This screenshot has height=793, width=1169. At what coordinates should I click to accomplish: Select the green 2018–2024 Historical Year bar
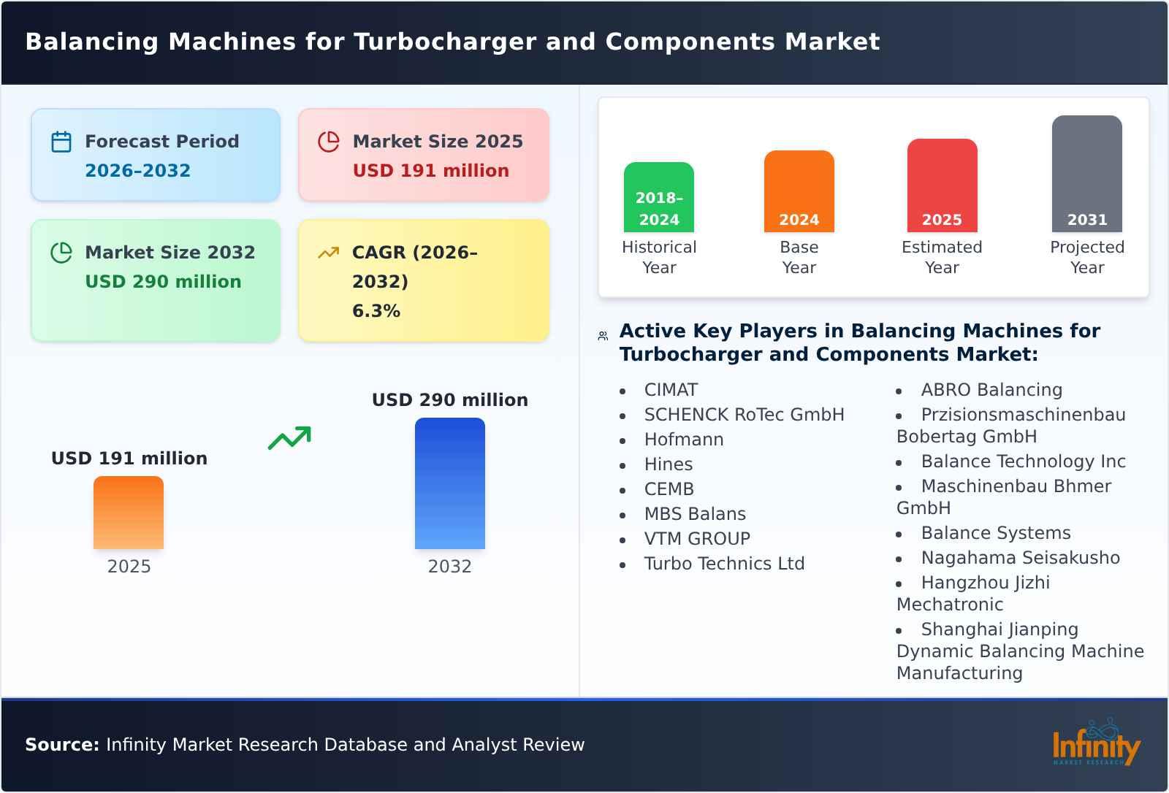point(658,197)
